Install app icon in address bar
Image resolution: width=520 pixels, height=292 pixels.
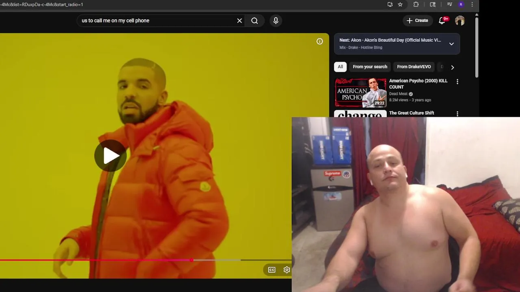[390, 4]
